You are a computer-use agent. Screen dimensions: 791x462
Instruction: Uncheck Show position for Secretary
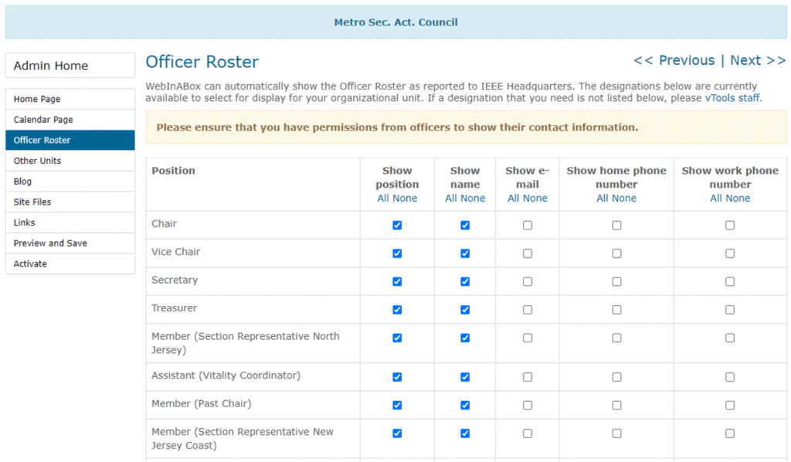click(397, 281)
